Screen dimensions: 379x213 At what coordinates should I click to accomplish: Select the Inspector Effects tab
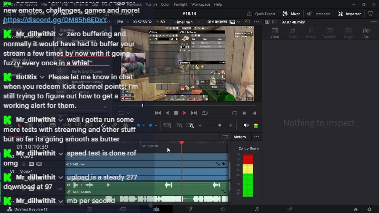click(310, 33)
